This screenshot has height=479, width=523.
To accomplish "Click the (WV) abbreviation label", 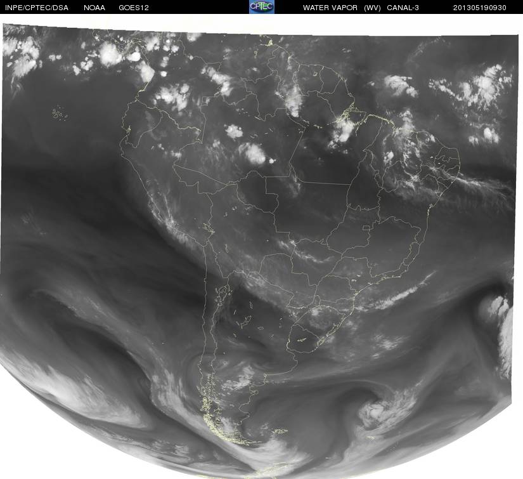I will tap(372, 8).
